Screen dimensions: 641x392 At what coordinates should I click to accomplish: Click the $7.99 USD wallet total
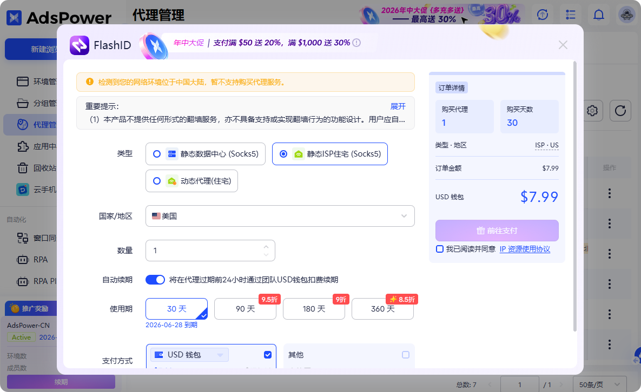click(539, 197)
